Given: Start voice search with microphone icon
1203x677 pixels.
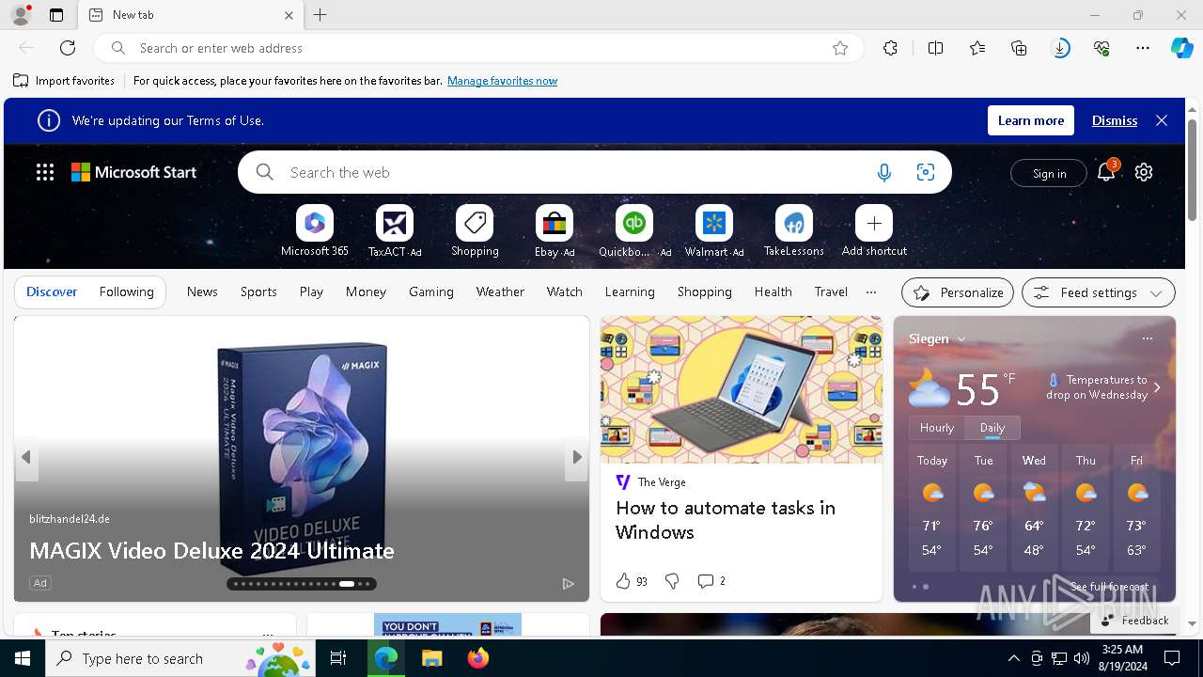Looking at the screenshot, I should (883, 172).
